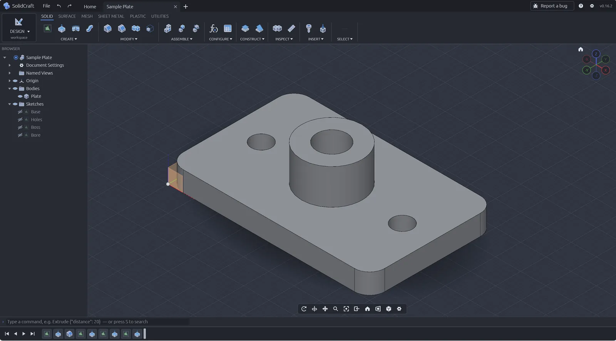This screenshot has width=616, height=341.
Task: Open the MODIFY dropdown menu
Action: 129,39
